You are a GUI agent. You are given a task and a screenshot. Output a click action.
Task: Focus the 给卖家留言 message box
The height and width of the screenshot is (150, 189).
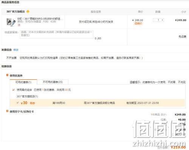tap(56, 34)
